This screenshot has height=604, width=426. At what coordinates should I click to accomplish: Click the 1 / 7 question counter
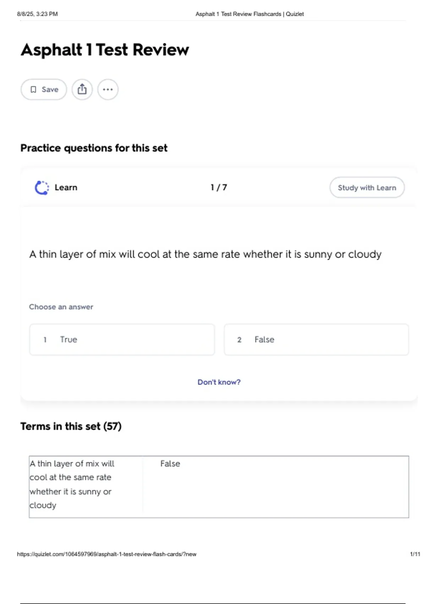(219, 188)
